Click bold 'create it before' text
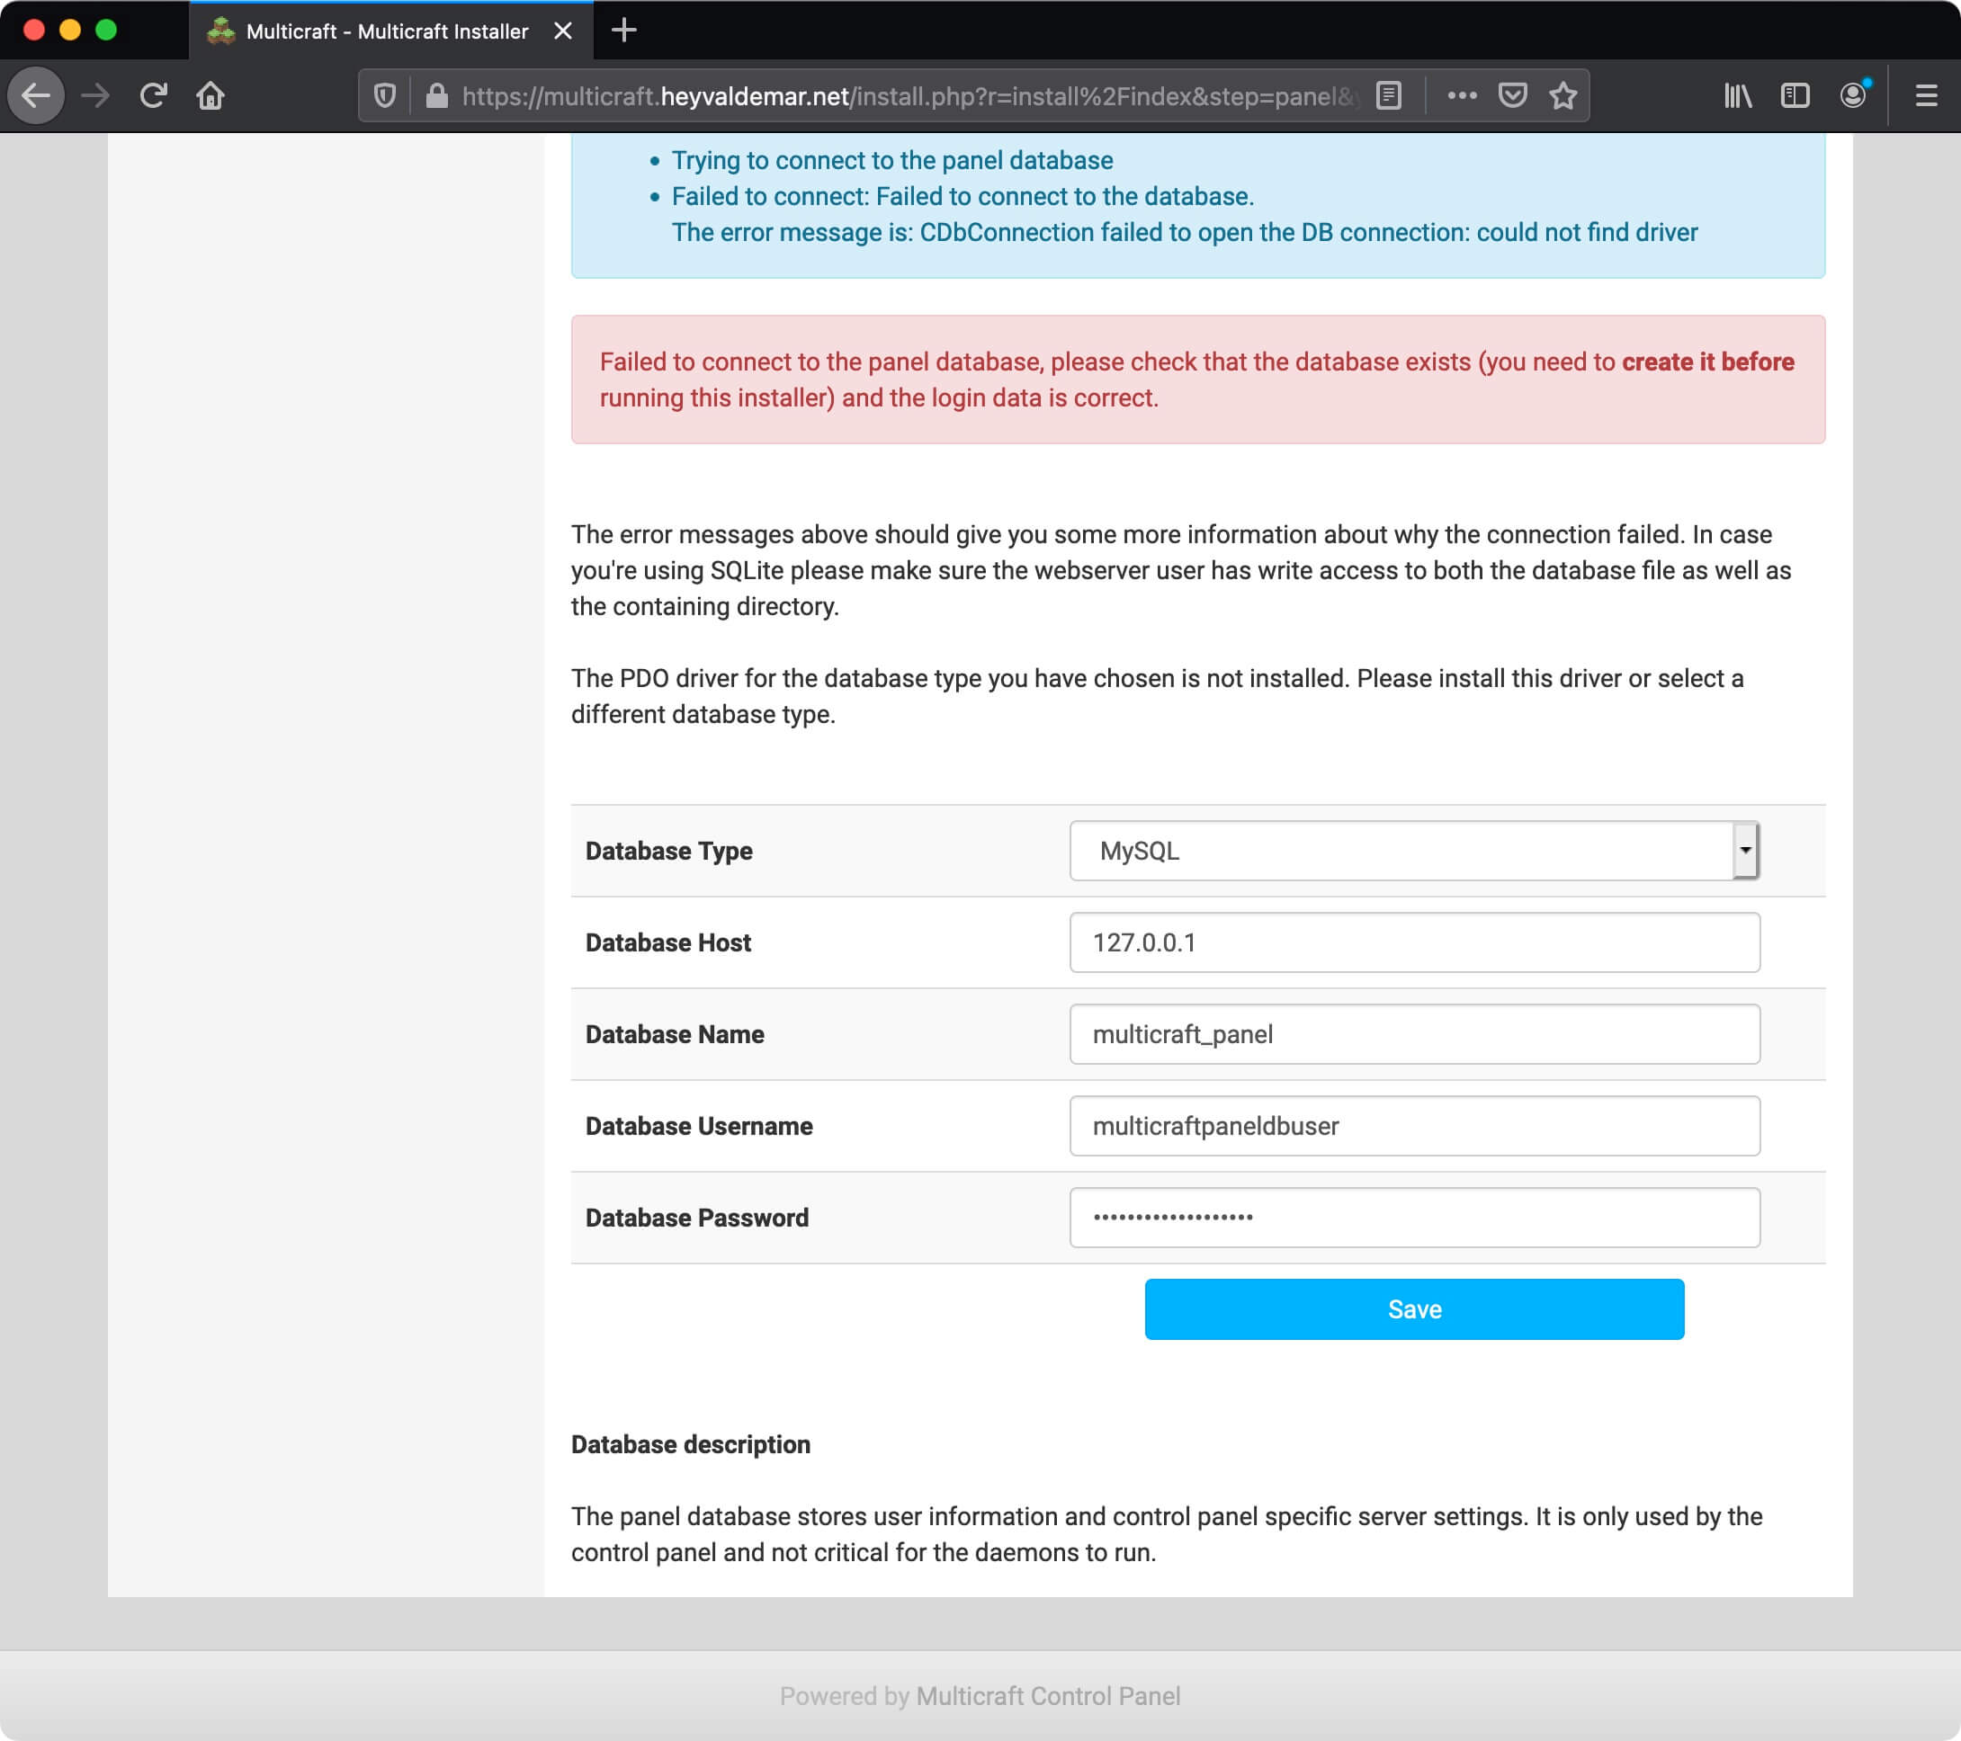This screenshot has width=1961, height=1741. (x=1707, y=362)
